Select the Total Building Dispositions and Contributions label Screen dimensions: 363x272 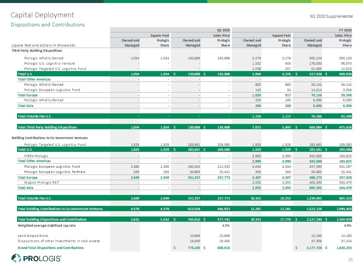click(52, 219)
